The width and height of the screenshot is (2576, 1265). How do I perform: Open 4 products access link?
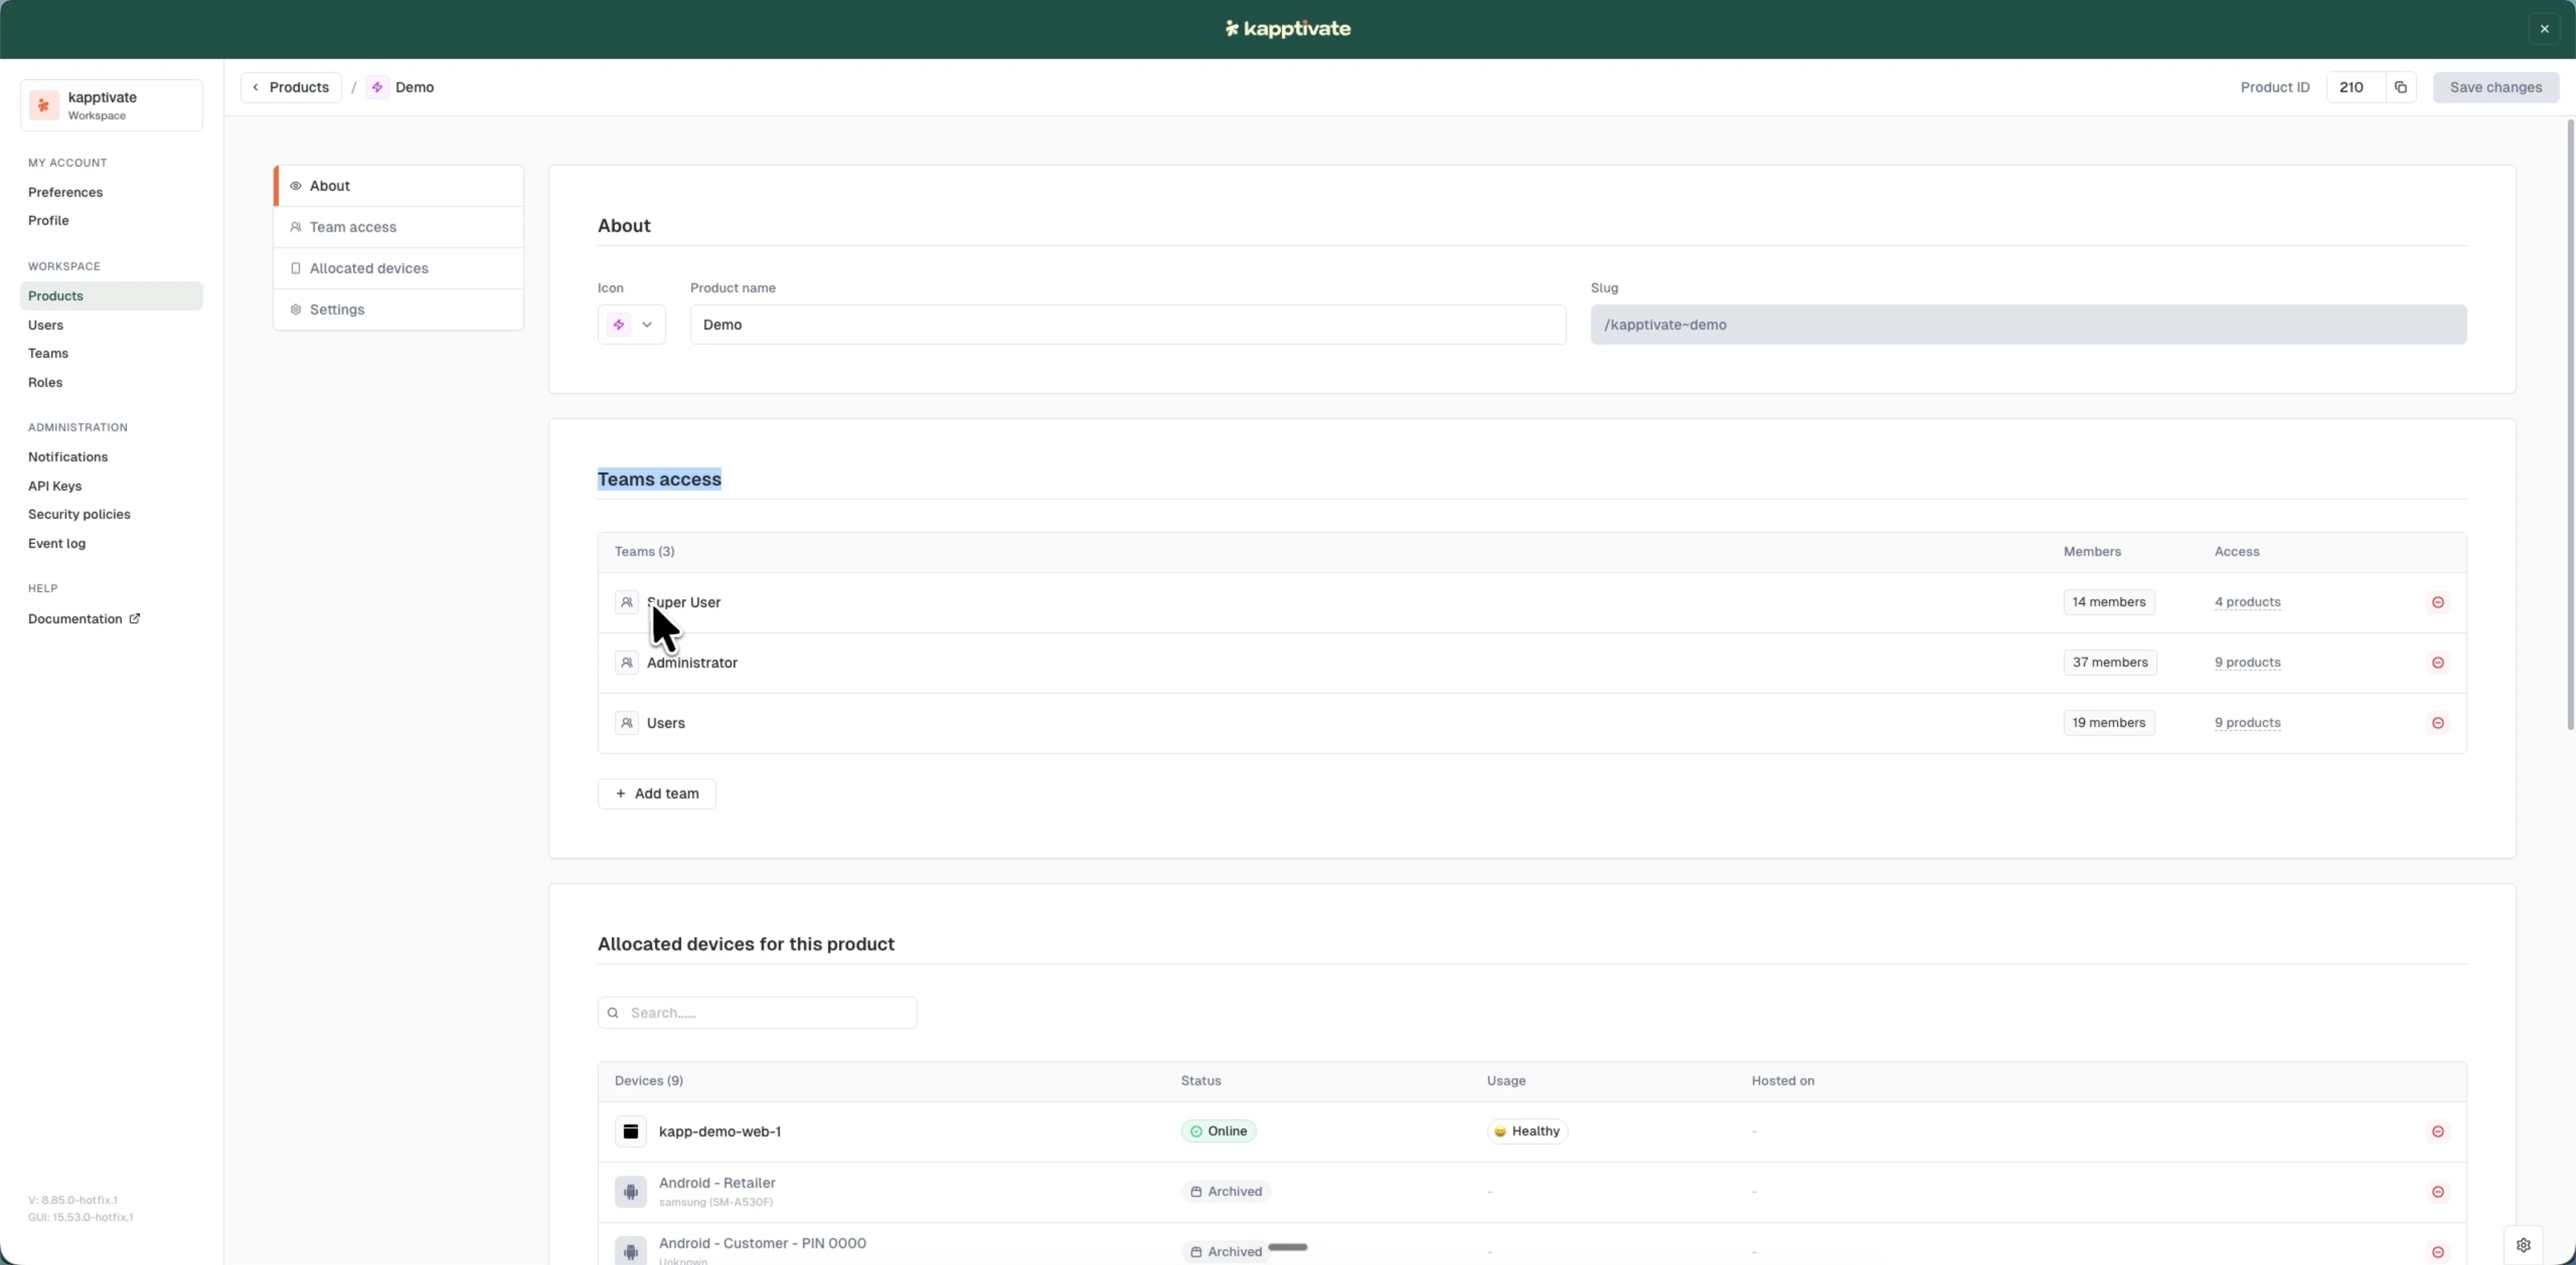click(2247, 602)
